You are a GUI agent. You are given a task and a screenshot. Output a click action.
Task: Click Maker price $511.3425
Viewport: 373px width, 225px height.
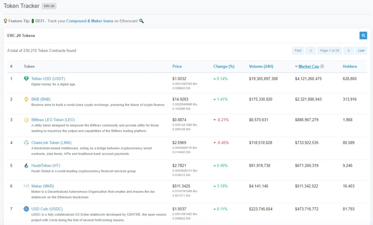click(x=181, y=186)
